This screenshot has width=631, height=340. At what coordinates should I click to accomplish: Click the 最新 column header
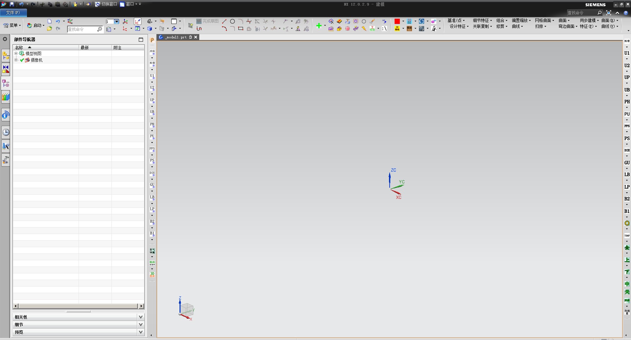point(95,48)
